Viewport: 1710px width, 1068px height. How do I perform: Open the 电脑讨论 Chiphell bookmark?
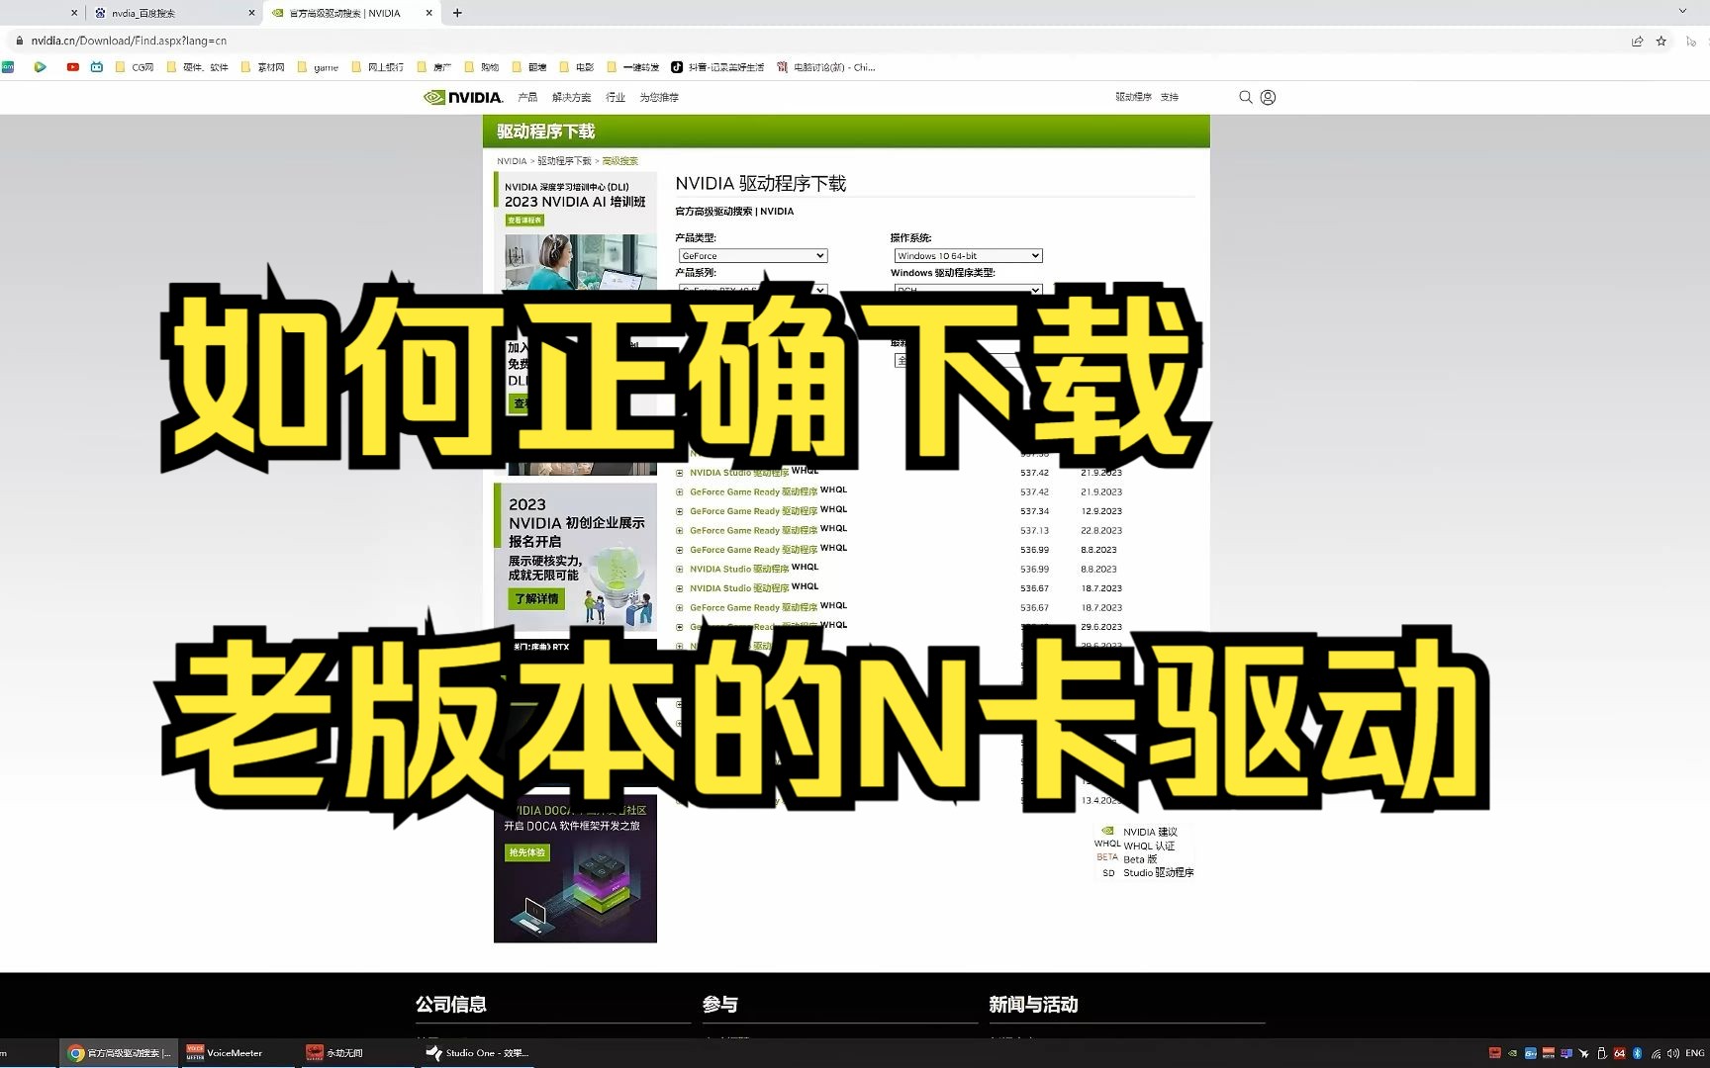coord(825,67)
